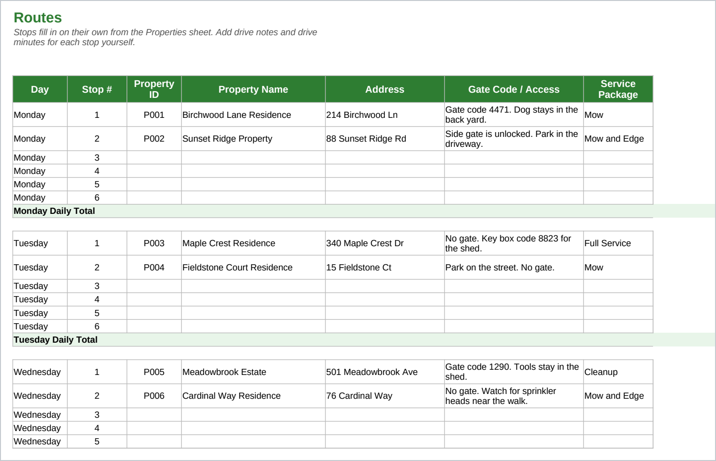Click the empty Property ID cell for Tuesday stop 4
716x461 pixels.
[154, 299]
